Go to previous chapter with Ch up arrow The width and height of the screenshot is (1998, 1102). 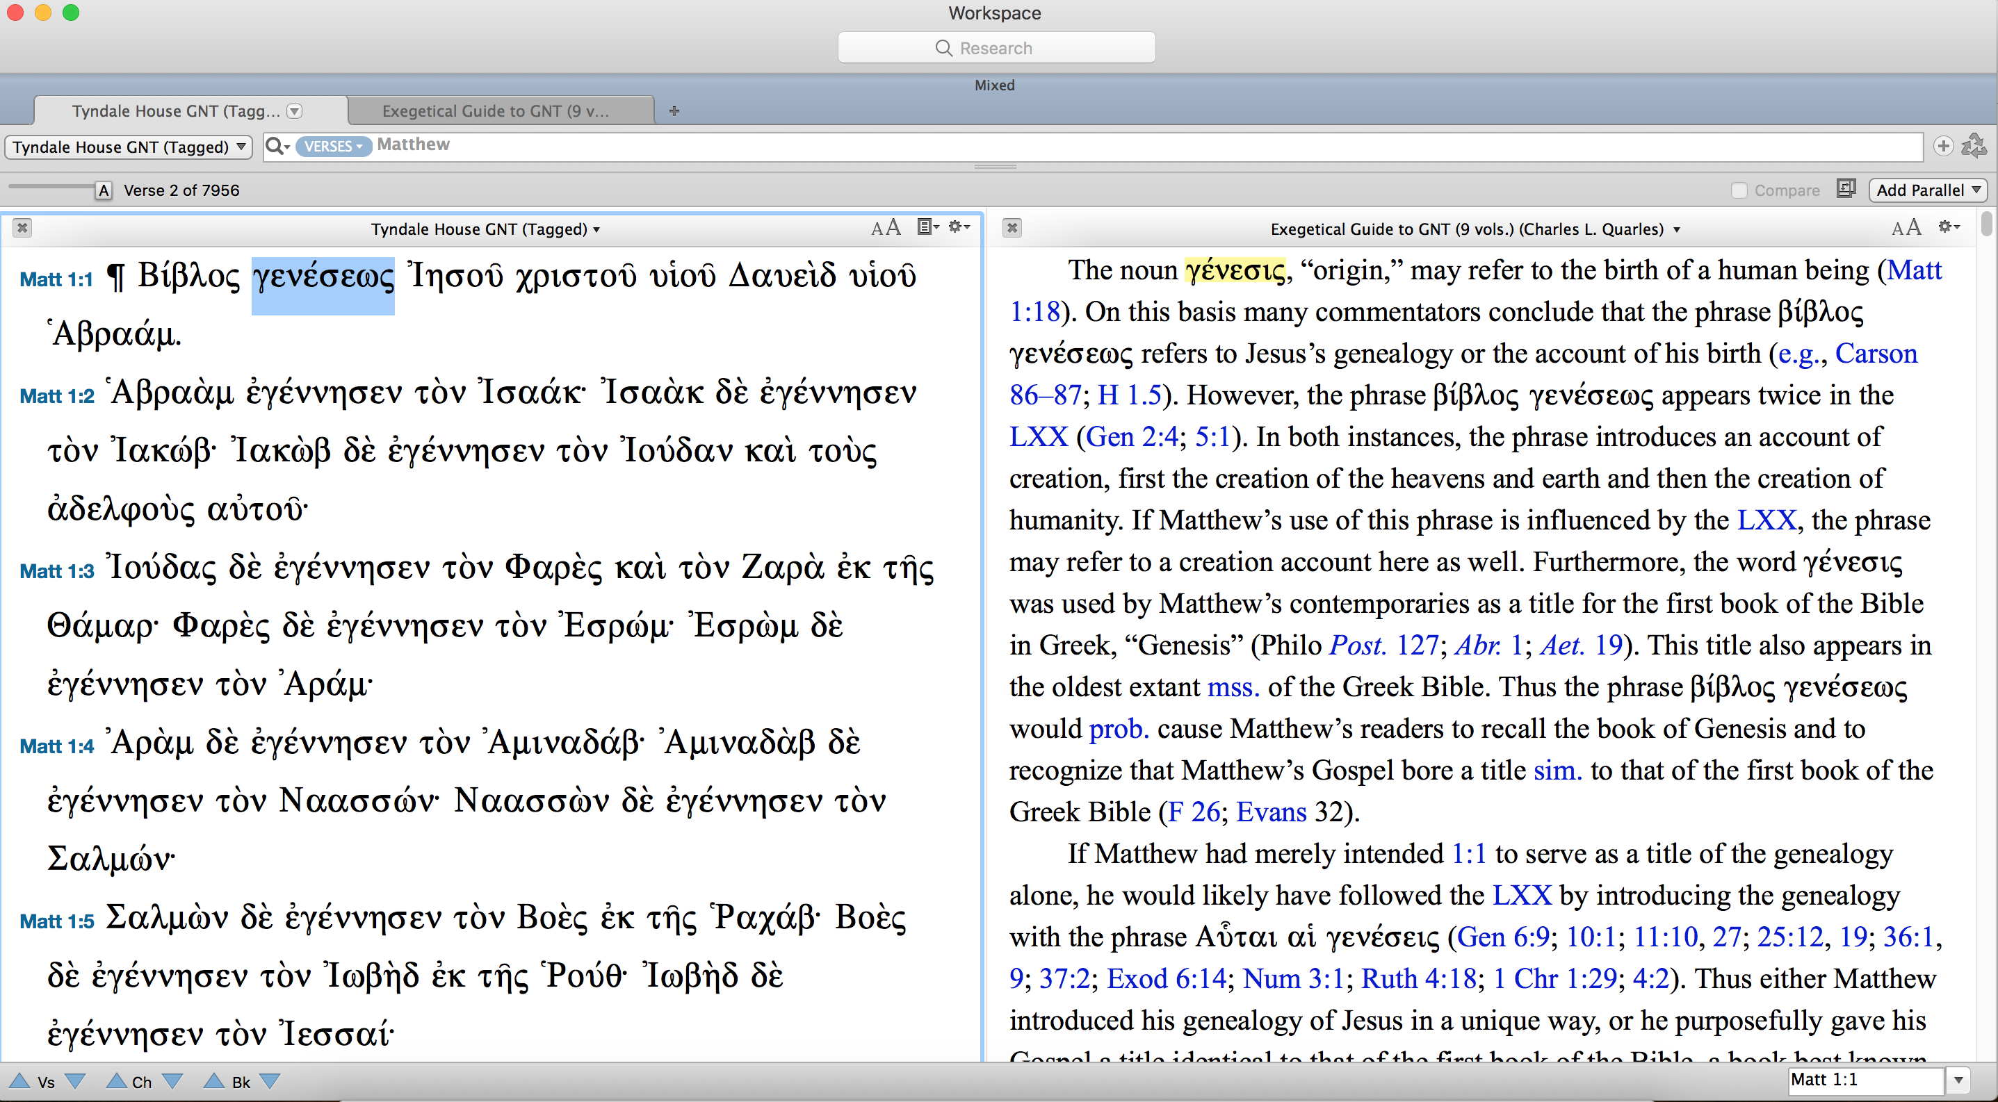tap(116, 1081)
